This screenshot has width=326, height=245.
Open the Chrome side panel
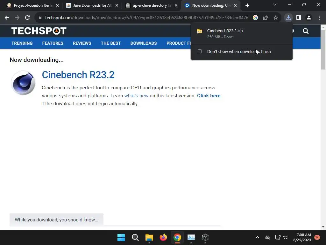(299, 18)
